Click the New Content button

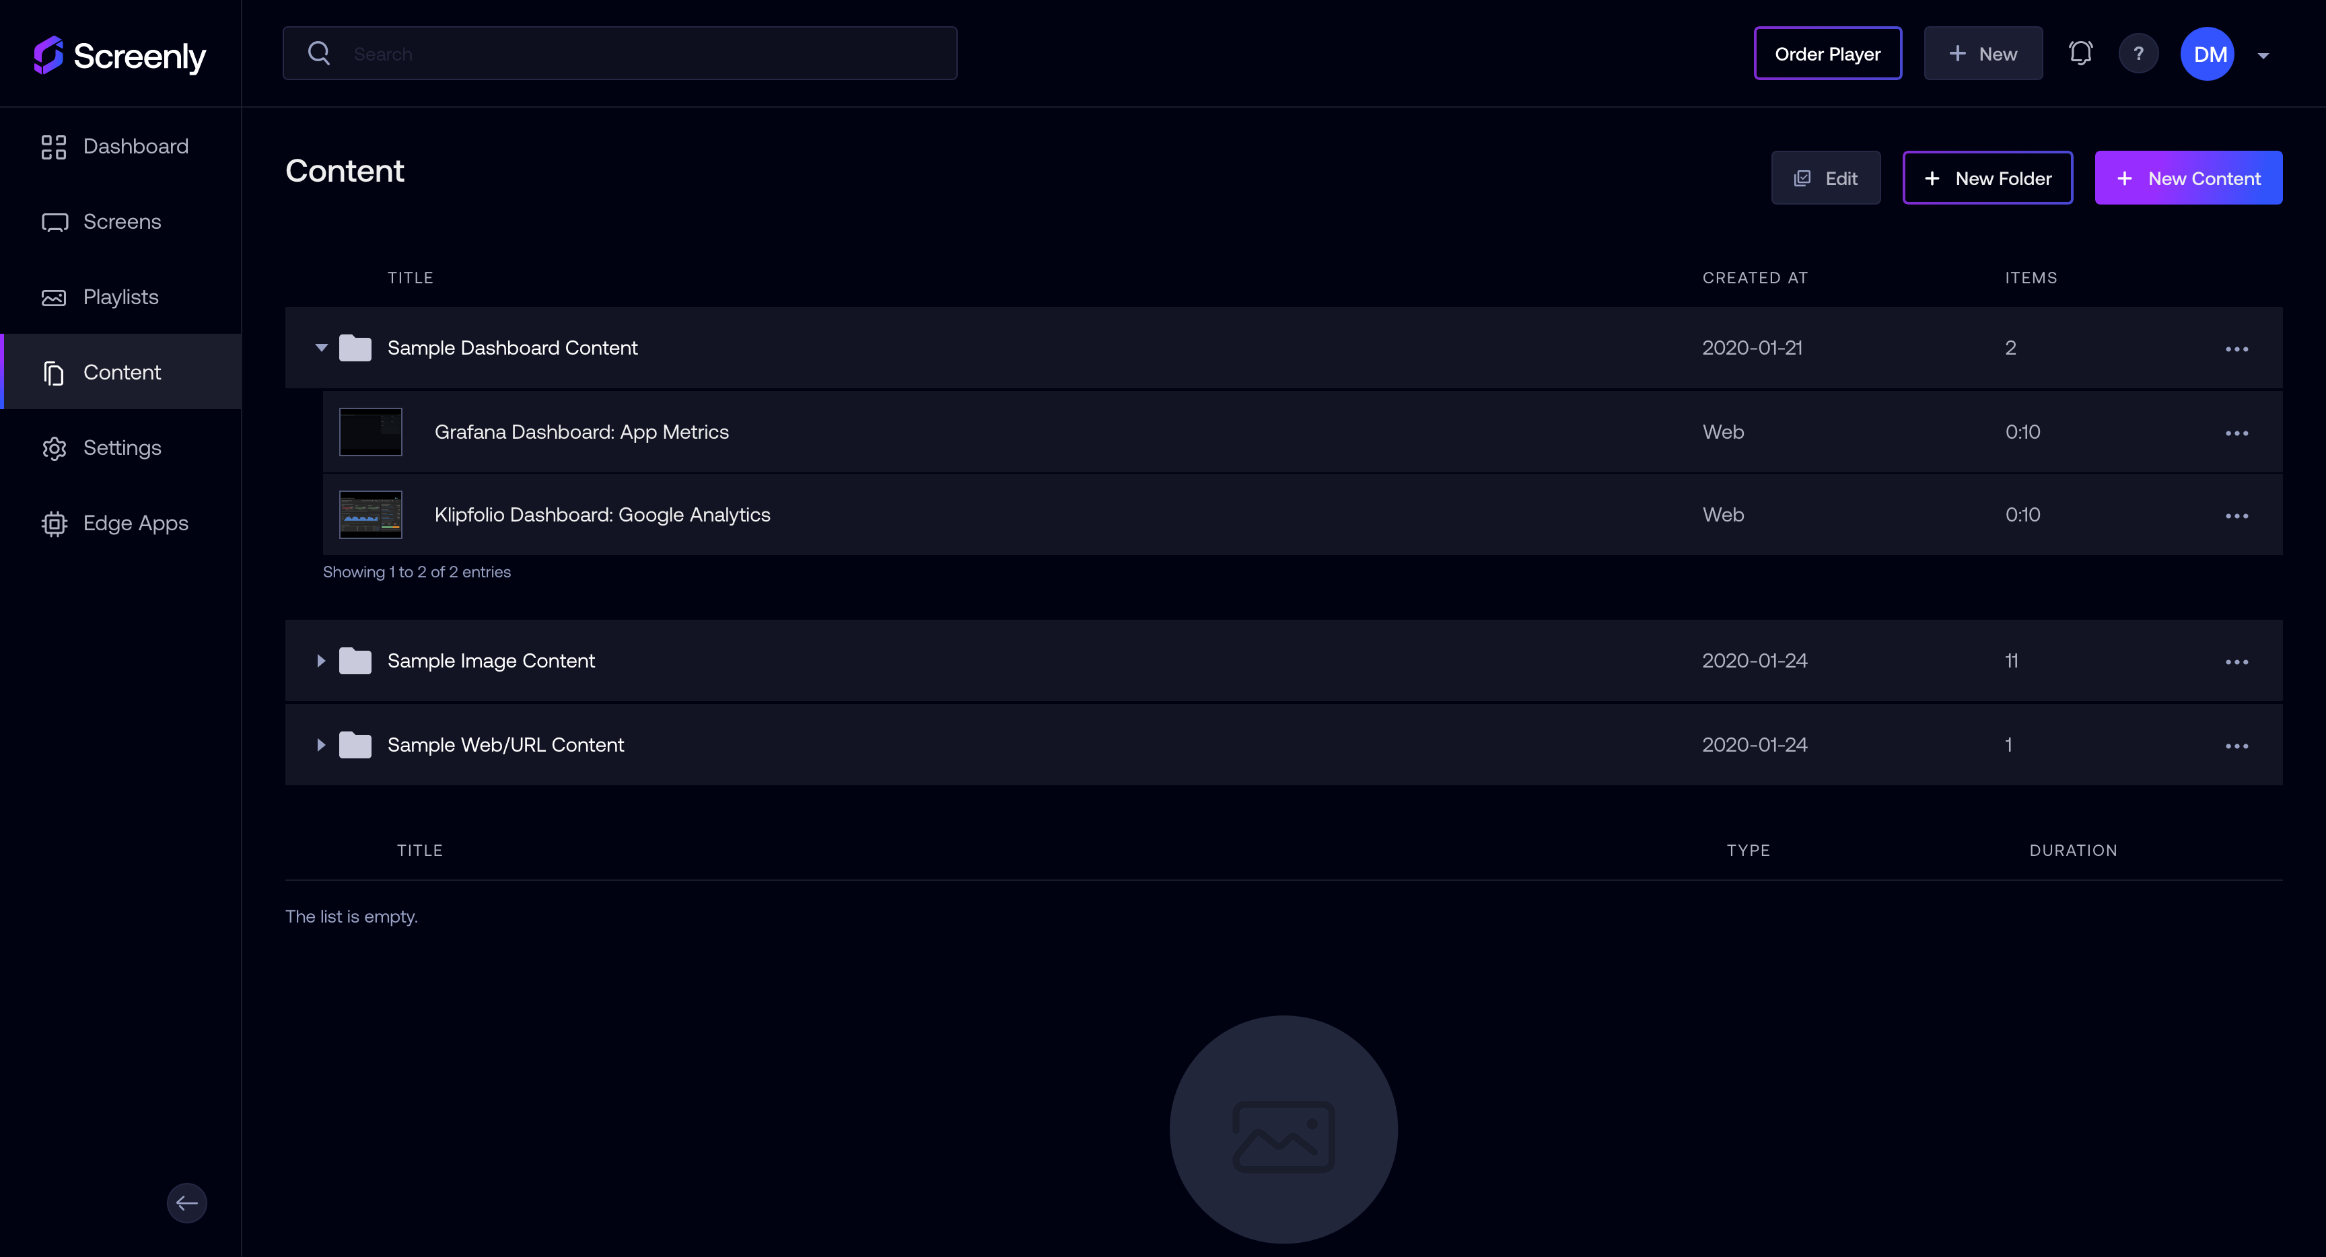click(x=2188, y=178)
